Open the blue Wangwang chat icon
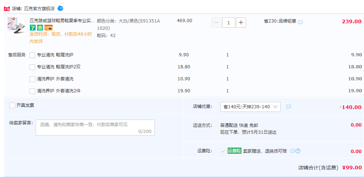Image resolution: width=364 pixels, height=177 pixels. point(60,8)
